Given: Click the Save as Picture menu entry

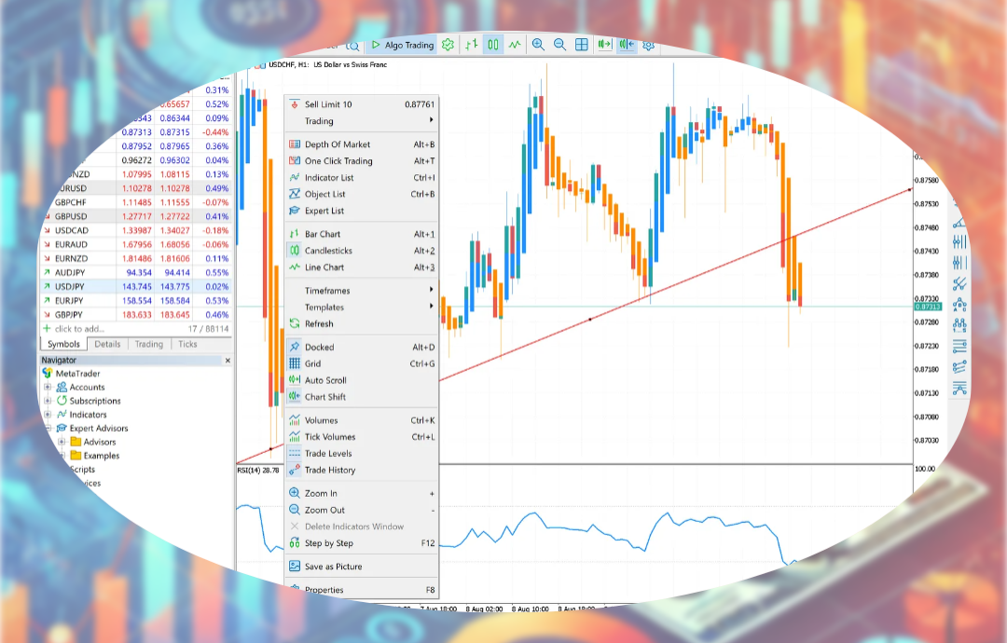Looking at the screenshot, I should pos(361,567).
